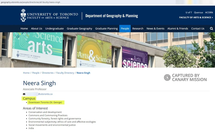215x132 pixels.
Task: Click the 'Areas of Interest' heading
Action: 35,108
